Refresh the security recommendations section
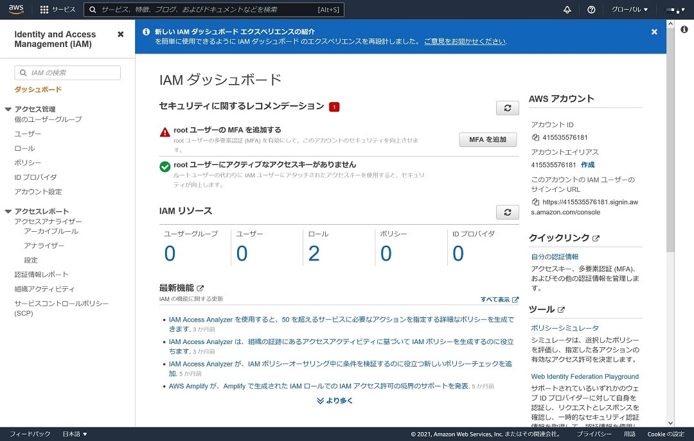The width and height of the screenshot is (694, 441). tap(507, 107)
